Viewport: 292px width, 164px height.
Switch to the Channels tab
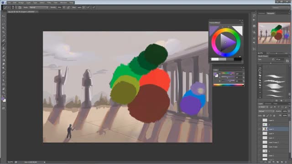(x=268, y=103)
